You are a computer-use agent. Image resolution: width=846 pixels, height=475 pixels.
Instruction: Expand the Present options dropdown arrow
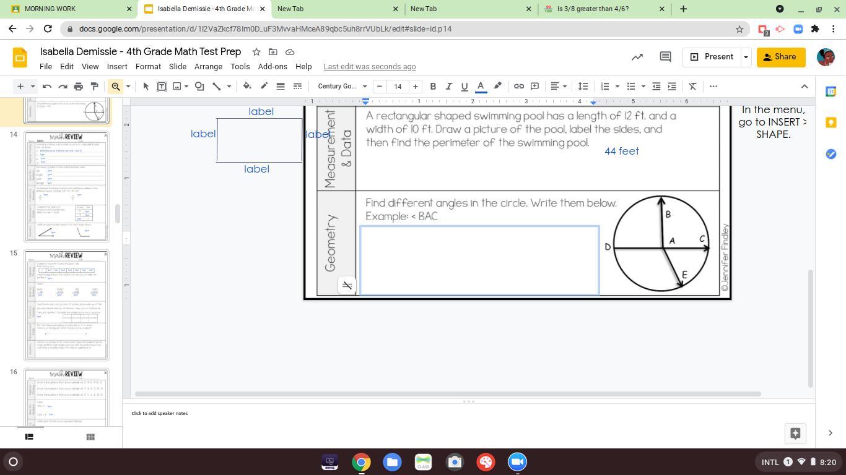pos(746,57)
